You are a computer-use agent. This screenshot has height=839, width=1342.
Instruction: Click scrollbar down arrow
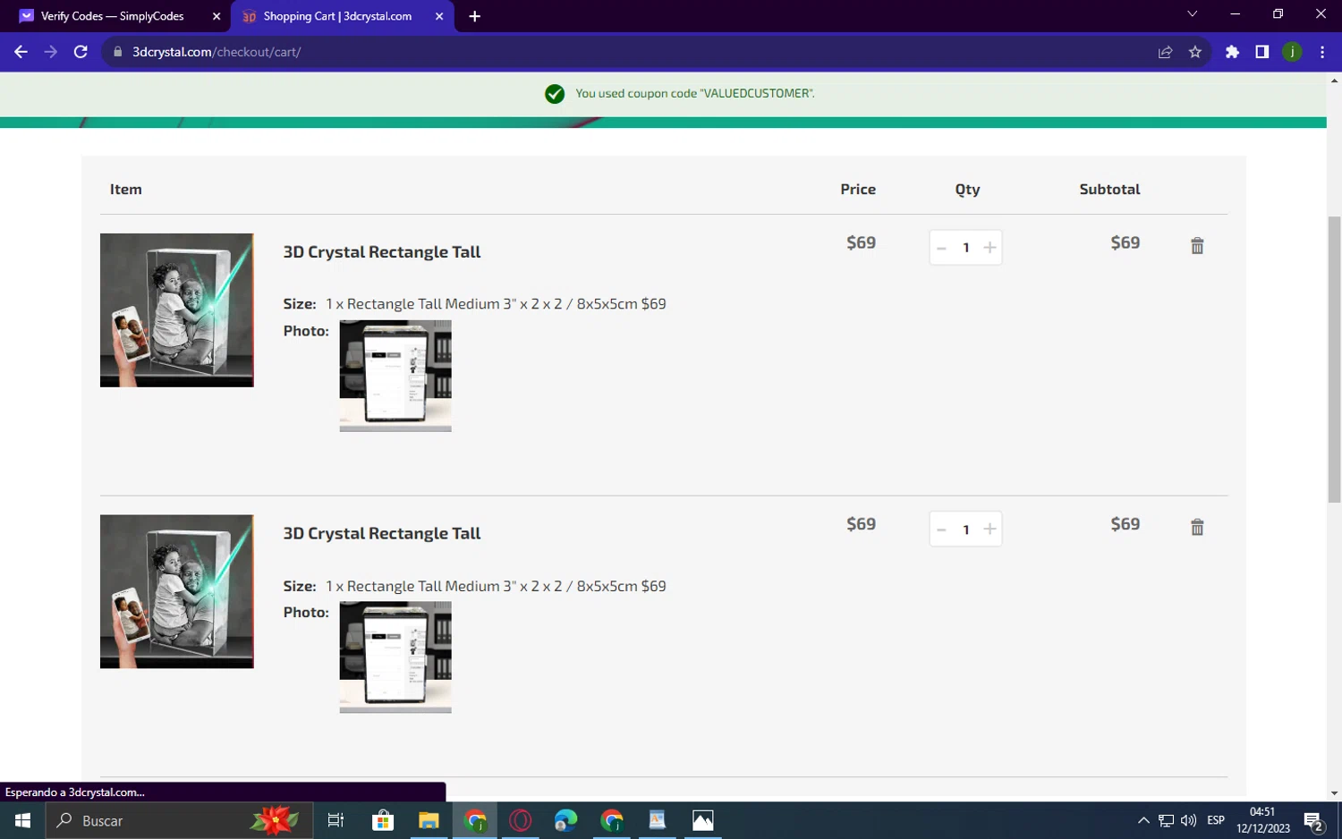[x=1334, y=792]
